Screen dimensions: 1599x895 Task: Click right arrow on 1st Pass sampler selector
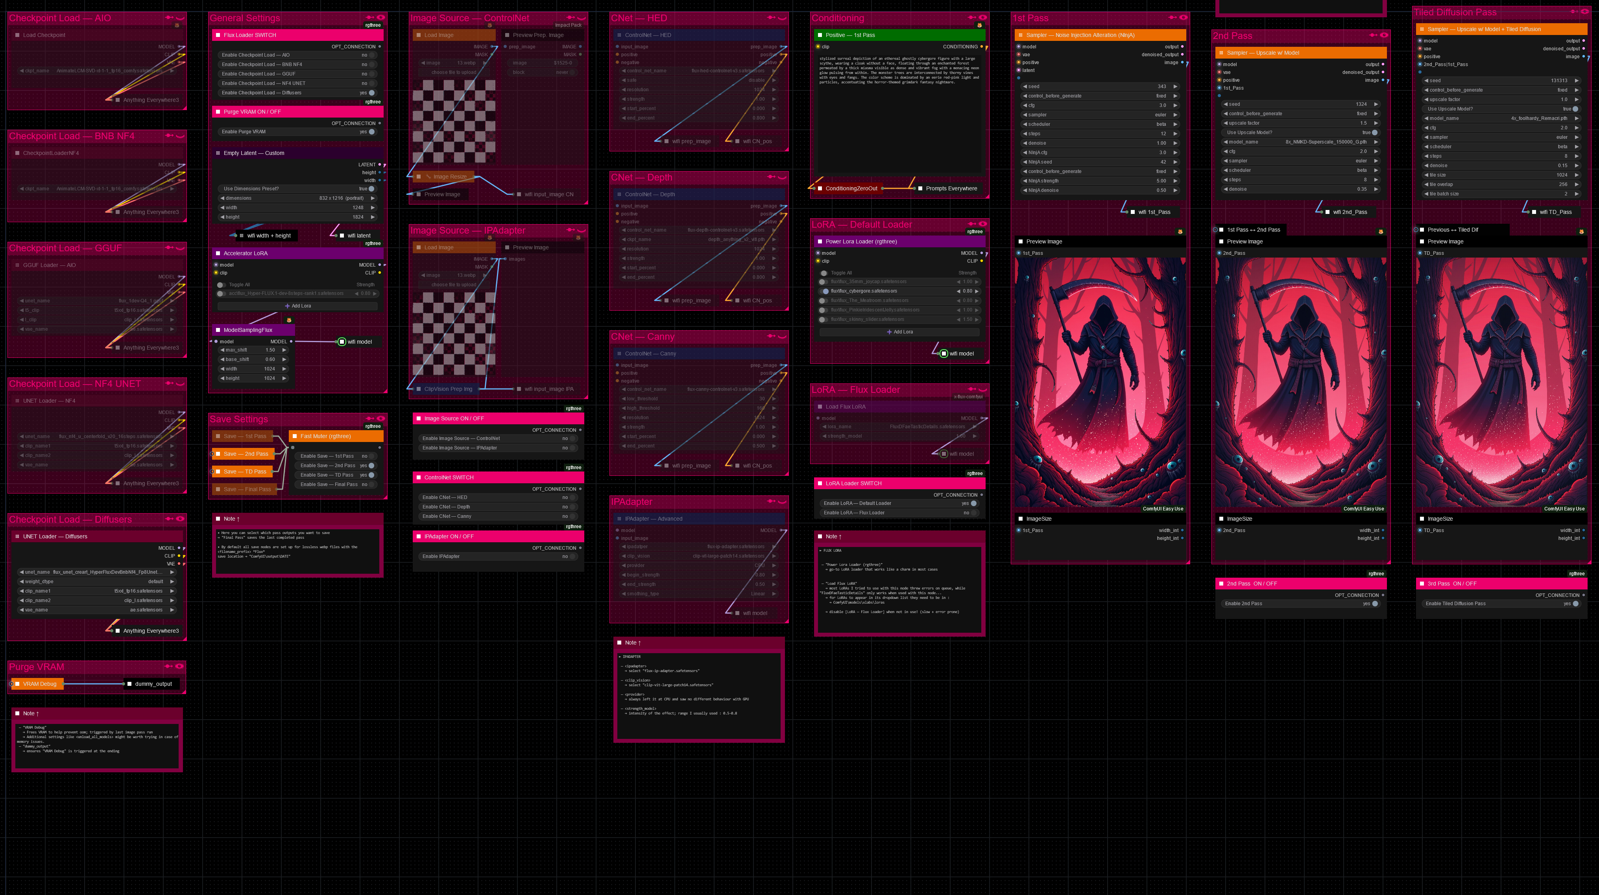1175,115
